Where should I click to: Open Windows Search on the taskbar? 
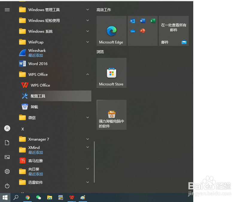[x=16, y=198]
